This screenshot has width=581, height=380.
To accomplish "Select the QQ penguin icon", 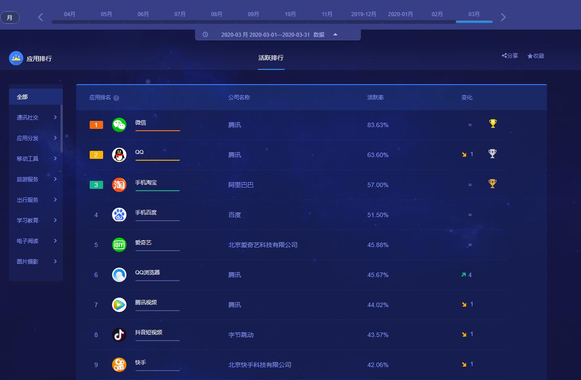I will tap(119, 155).
